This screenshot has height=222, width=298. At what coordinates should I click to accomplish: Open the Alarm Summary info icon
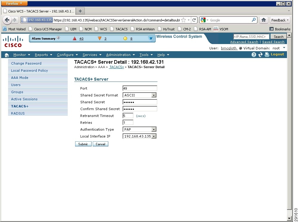(58, 38)
